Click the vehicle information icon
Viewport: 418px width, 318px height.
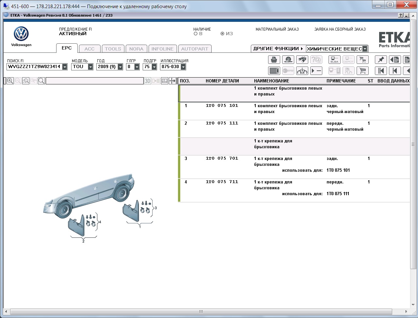point(302,71)
